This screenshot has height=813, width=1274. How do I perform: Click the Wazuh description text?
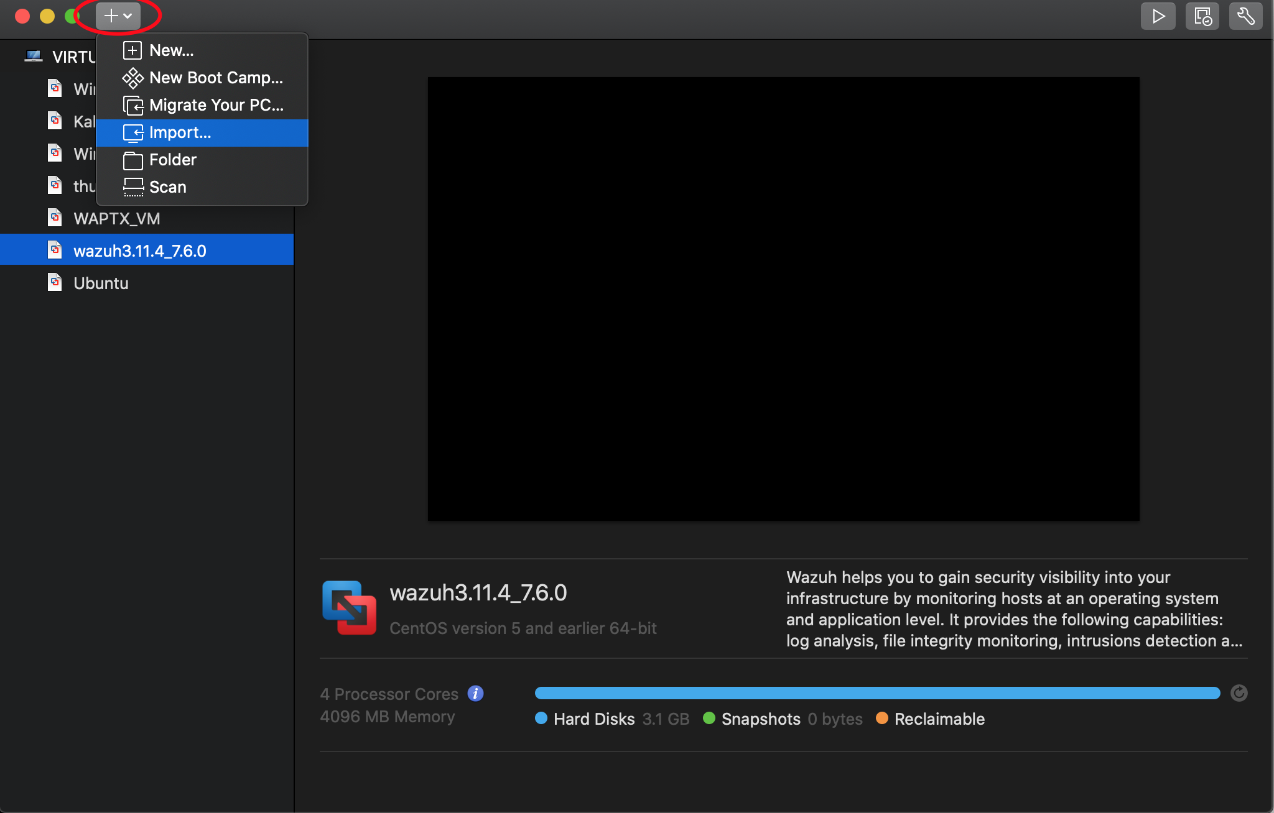tap(1014, 609)
